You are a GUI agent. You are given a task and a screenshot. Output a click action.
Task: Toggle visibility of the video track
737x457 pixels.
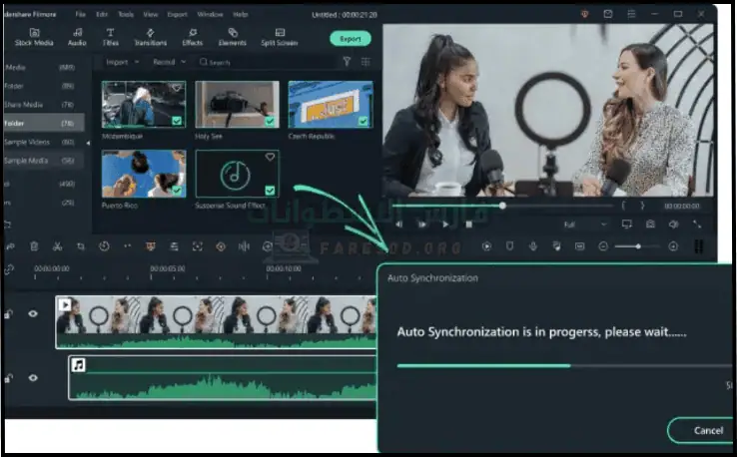point(33,313)
